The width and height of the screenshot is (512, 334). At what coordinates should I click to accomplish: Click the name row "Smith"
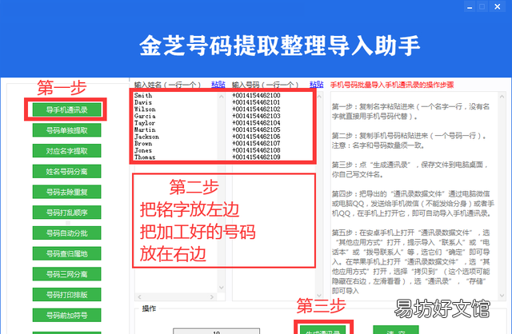point(143,95)
